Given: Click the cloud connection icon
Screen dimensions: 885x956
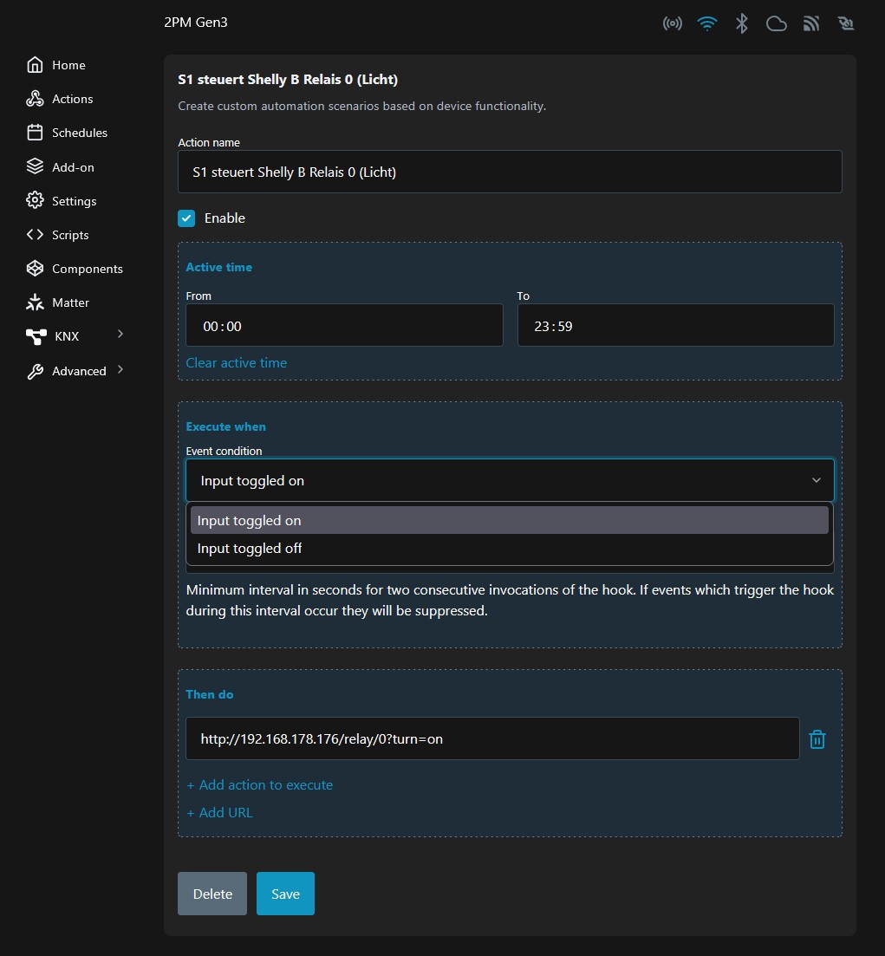Looking at the screenshot, I should (776, 23).
